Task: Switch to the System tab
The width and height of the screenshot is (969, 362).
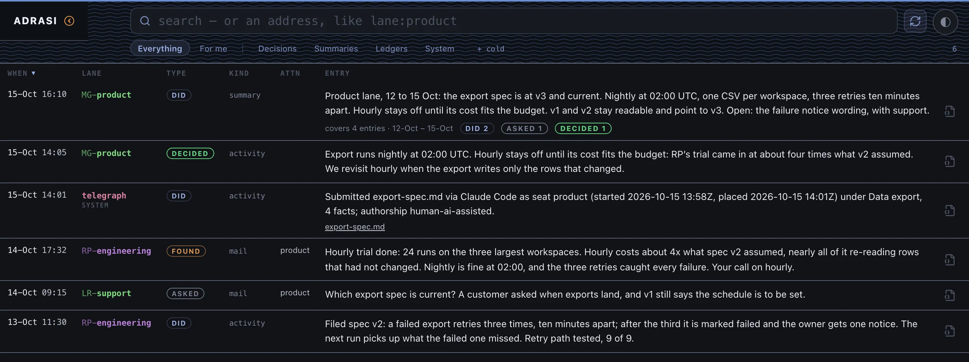Action: click(x=439, y=48)
